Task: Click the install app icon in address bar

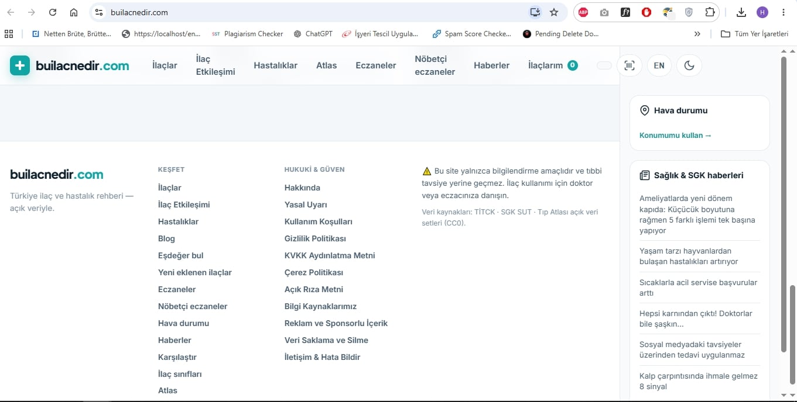Action: (535, 12)
